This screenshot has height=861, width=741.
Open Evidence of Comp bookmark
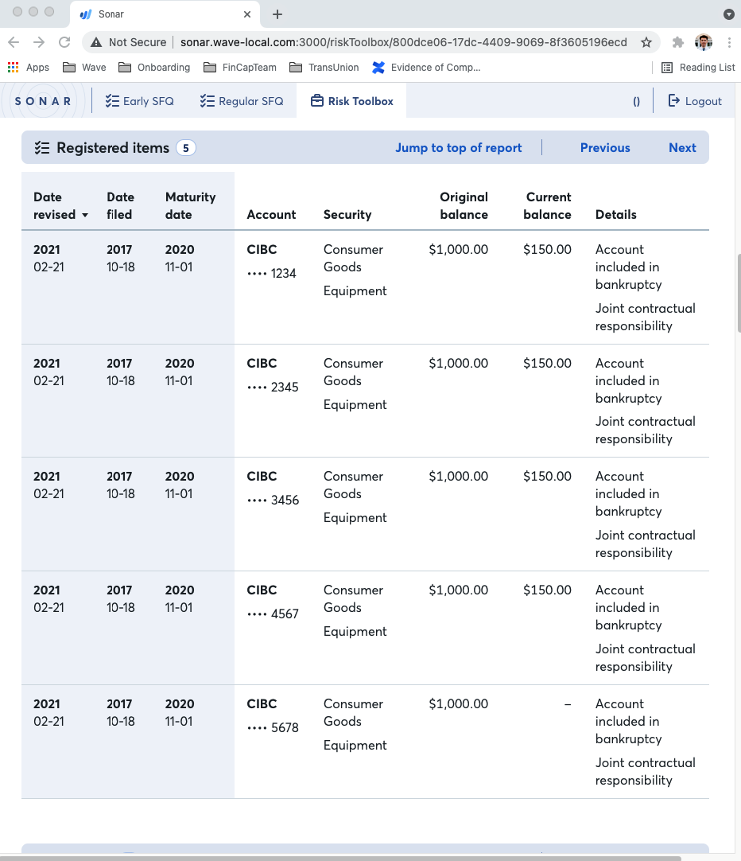pyautogui.click(x=426, y=68)
